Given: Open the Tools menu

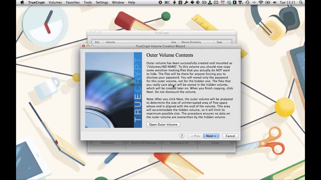Looking at the screenshot, I should [x=88, y=2].
